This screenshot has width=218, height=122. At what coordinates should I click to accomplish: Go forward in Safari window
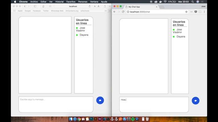pyautogui.click(x=29, y=6)
